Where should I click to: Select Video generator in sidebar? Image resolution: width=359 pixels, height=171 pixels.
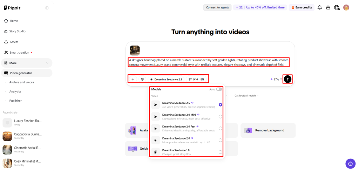pyautogui.click(x=27, y=73)
